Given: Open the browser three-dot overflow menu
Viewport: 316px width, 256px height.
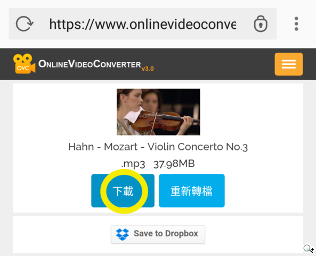Looking at the screenshot, I should click(296, 24).
